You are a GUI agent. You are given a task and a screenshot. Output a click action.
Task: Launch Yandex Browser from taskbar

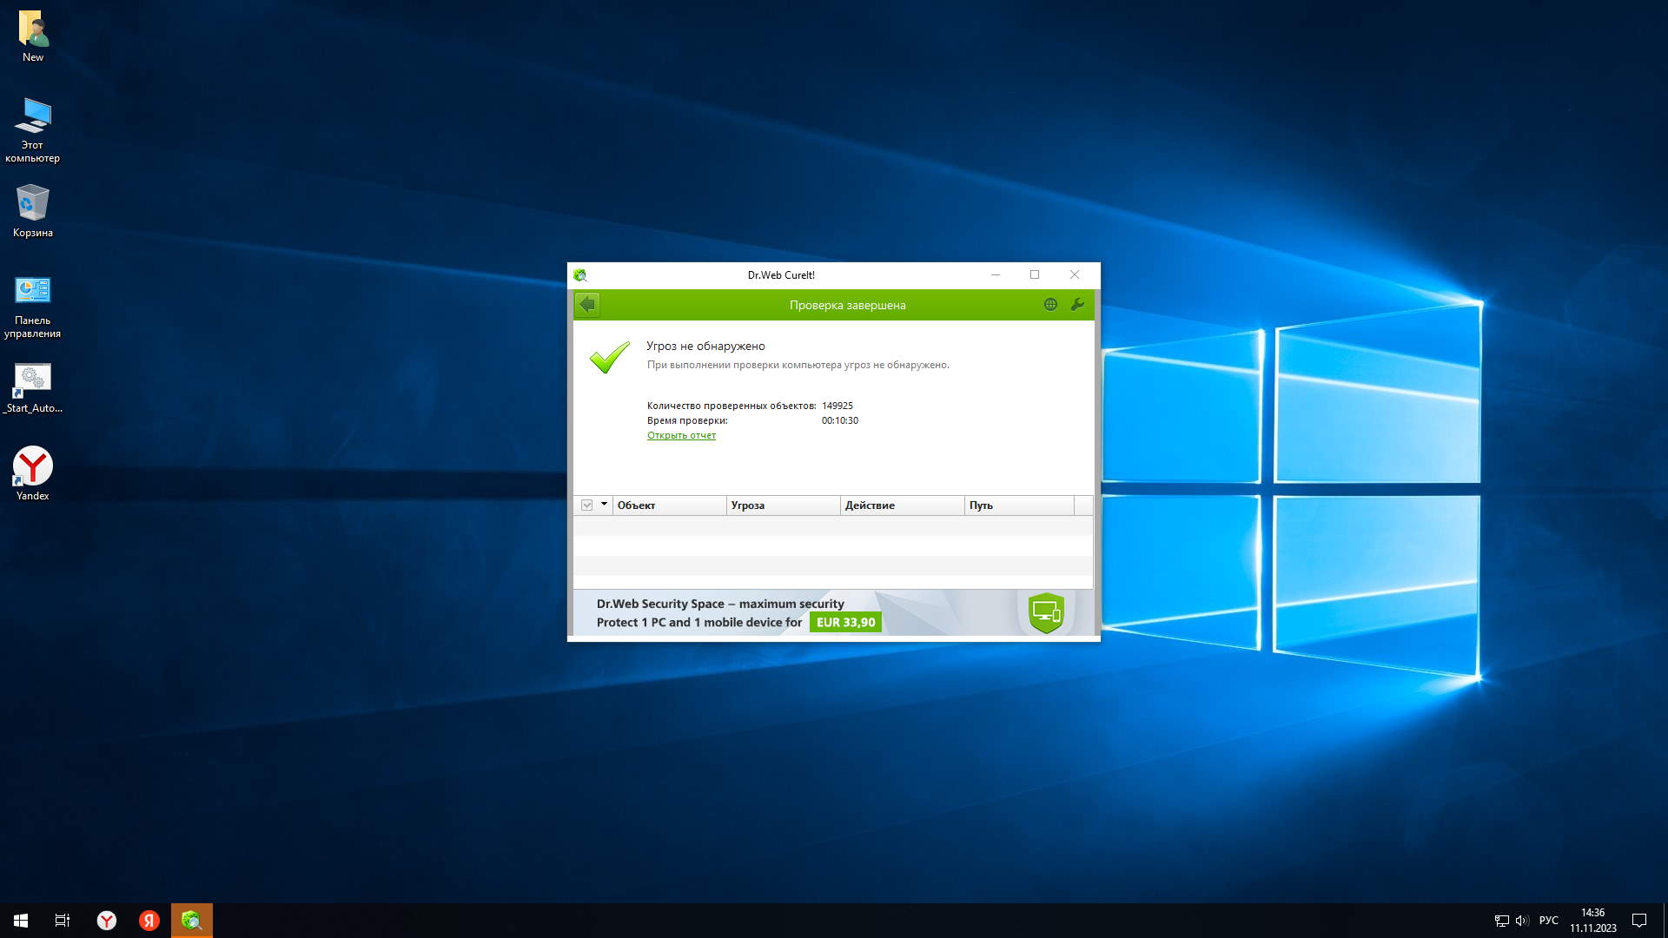(x=107, y=921)
